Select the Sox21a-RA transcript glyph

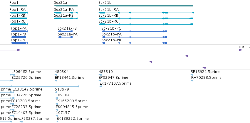66,13
